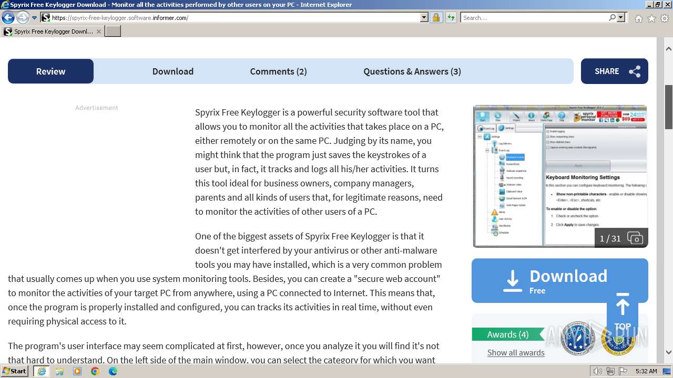This screenshot has height=378, width=673.
Task: Close the Spyrix Free Keylogger tab
Action: coord(99,31)
